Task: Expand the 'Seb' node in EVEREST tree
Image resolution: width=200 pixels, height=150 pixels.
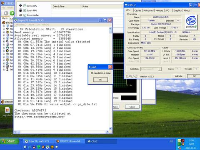Action: point(4,70)
